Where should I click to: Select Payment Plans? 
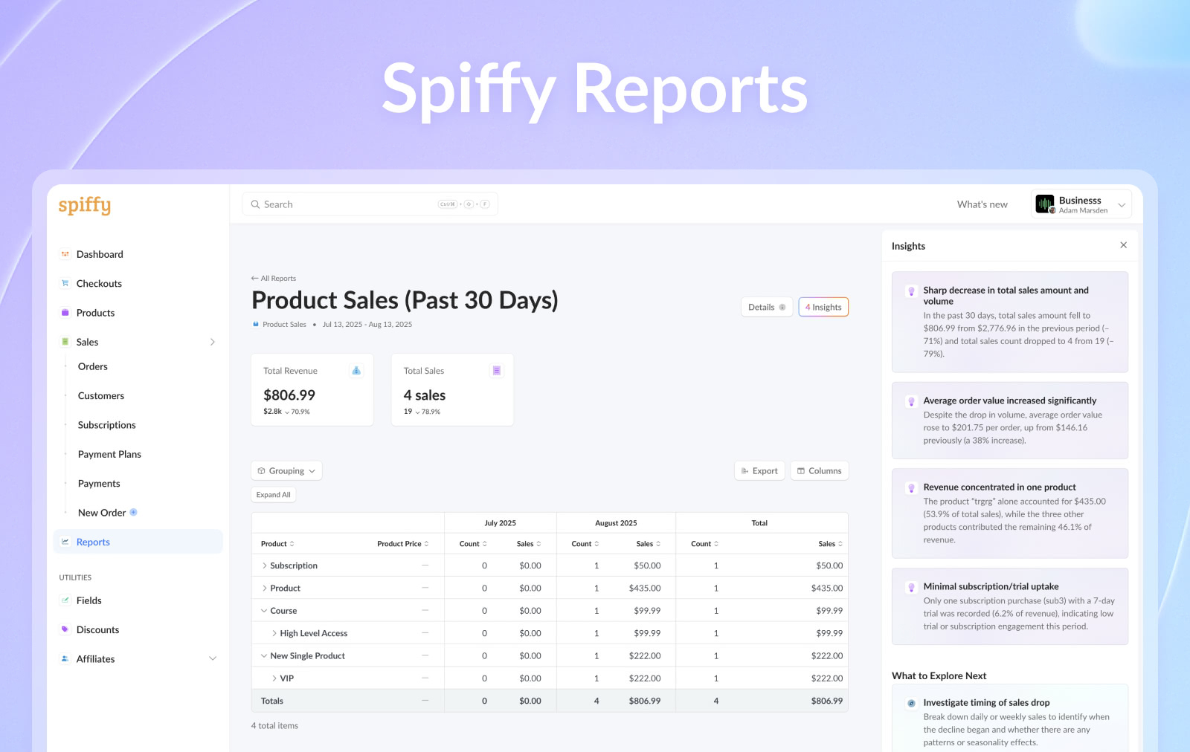tap(109, 454)
